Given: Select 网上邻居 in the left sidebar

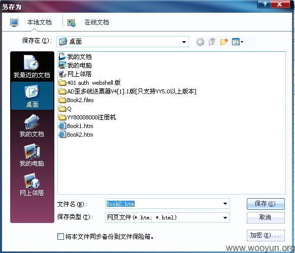Looking at the screenshot, I should pyautogui.click(x=32, y=184).
